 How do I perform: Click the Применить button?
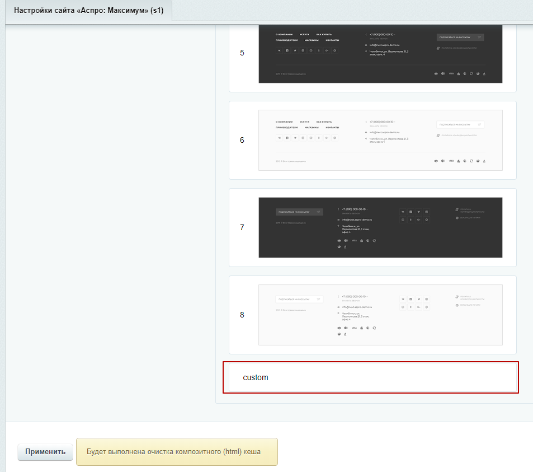[x=45, y=452]
